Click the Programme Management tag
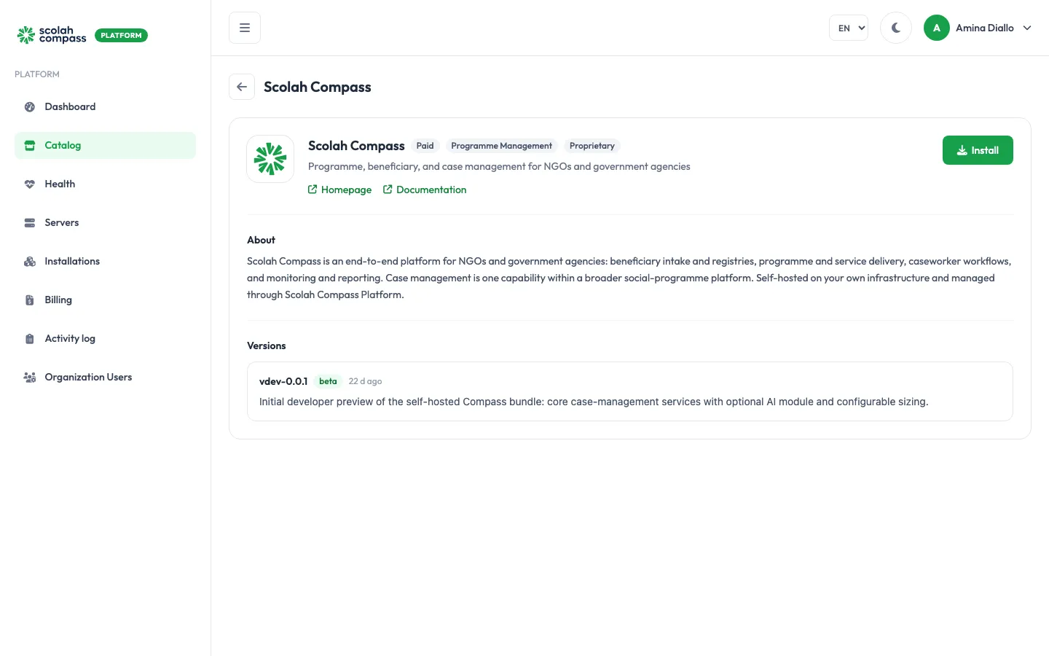This screenshot has width=1049, height=656. coord(501,146)
